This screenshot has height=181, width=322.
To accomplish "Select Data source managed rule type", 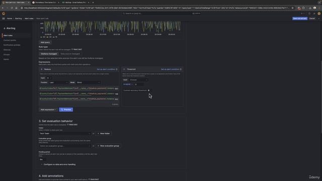I will (x=70, y=54).
